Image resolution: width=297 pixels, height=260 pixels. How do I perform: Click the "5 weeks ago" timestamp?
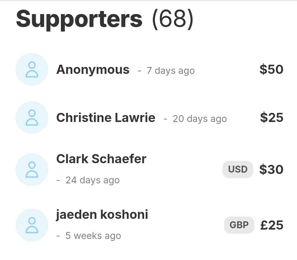coord(93,236)
